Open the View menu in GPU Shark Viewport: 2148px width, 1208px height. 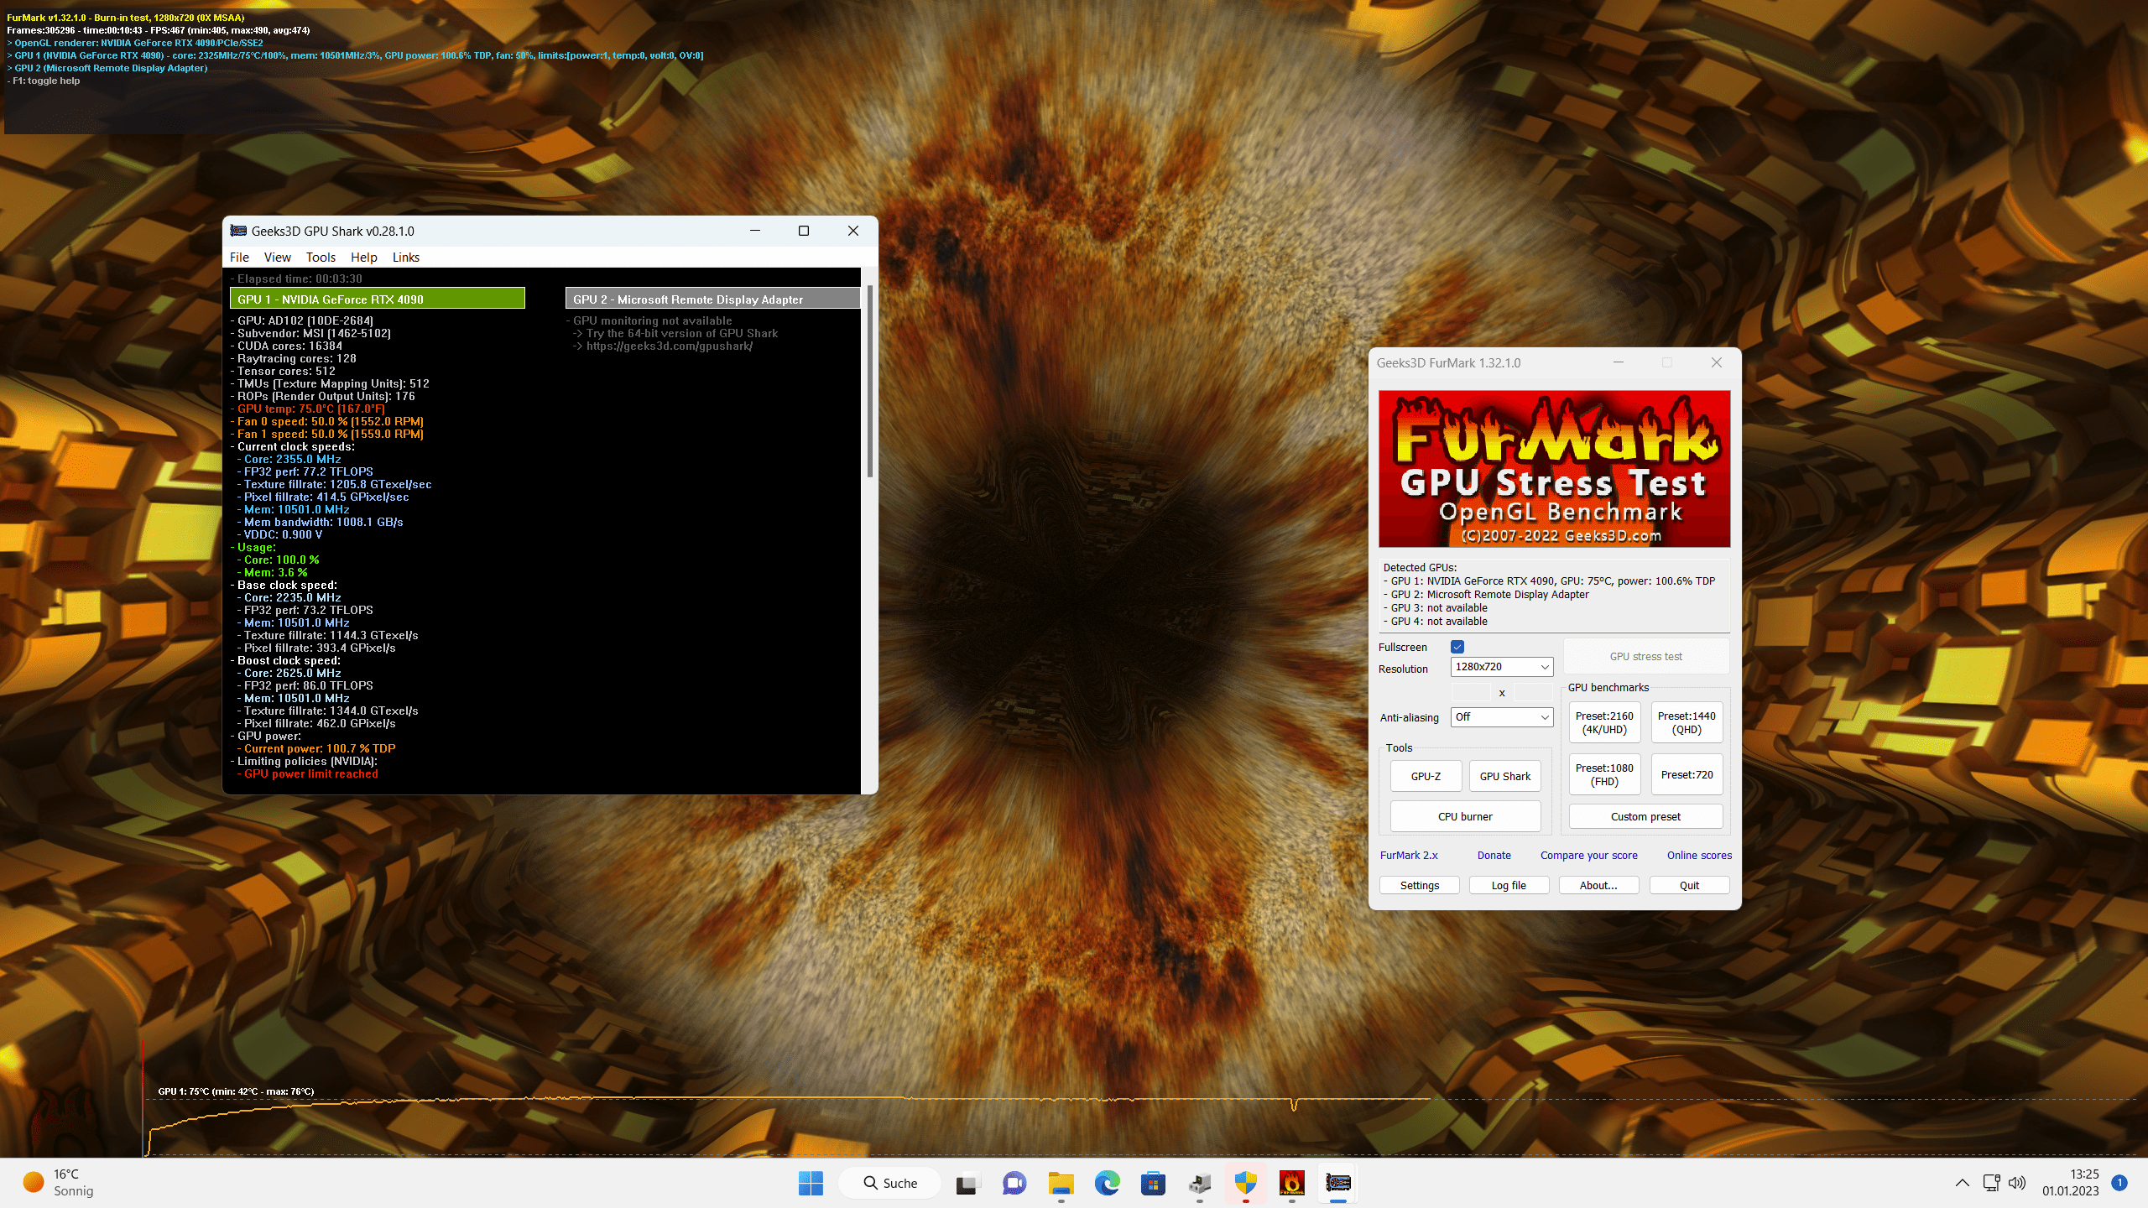[277, 258]
